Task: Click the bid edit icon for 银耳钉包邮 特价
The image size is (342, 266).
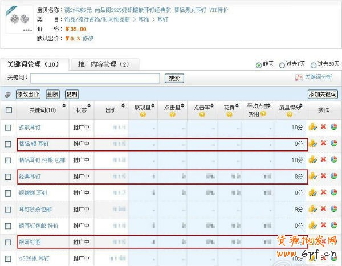Action: pyautogui.click(x=312, y=226)
